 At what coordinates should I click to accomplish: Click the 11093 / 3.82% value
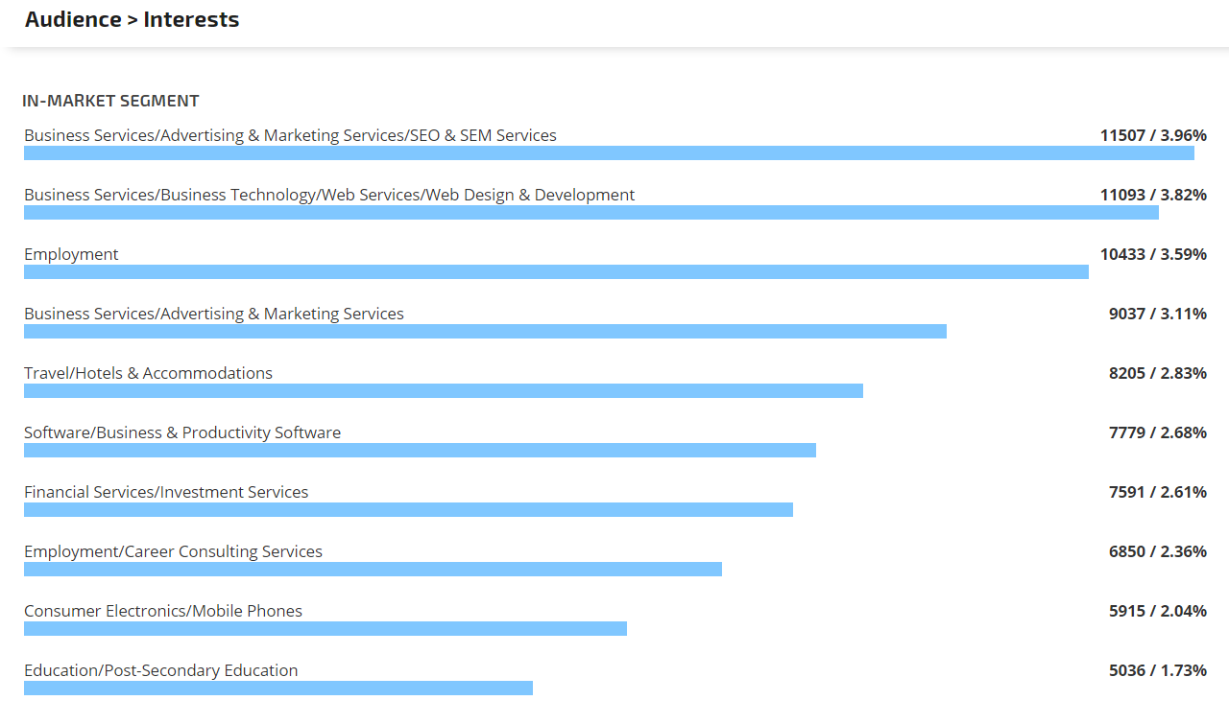click(x=1153, y=195)
